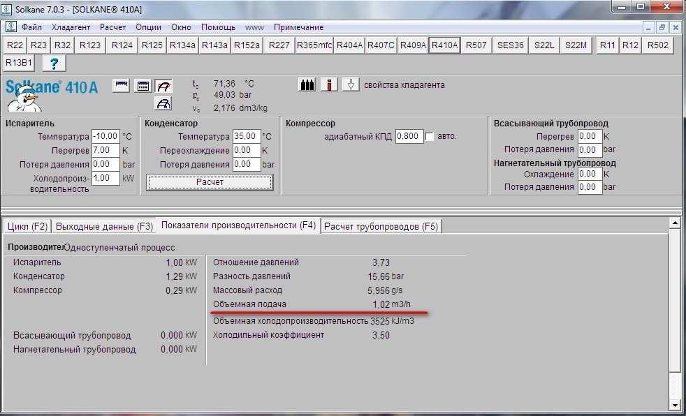Click condenser subcooling field
Image resolution: width=686 pixels, height=416 pixels.
(x=247, y=150)
